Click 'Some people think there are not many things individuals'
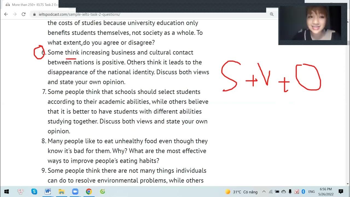The image size is (350, 197). click(127, 170)
